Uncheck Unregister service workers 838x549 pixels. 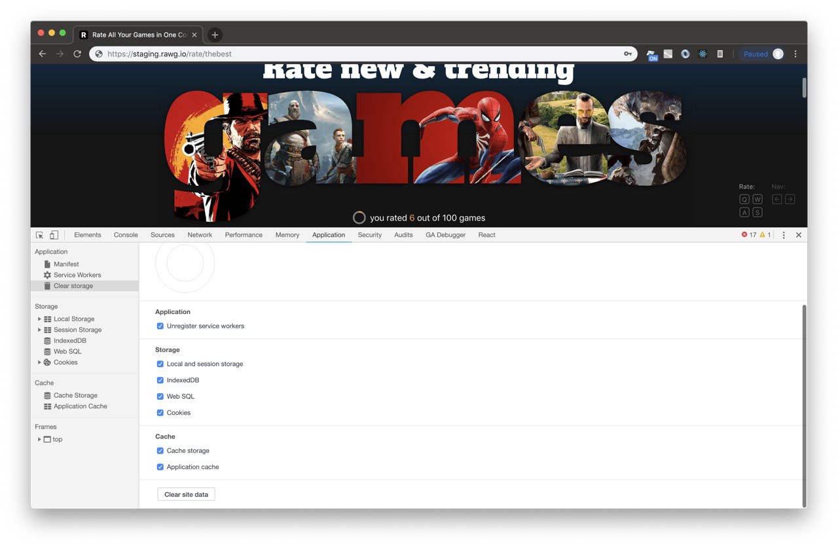pos(160,326)
